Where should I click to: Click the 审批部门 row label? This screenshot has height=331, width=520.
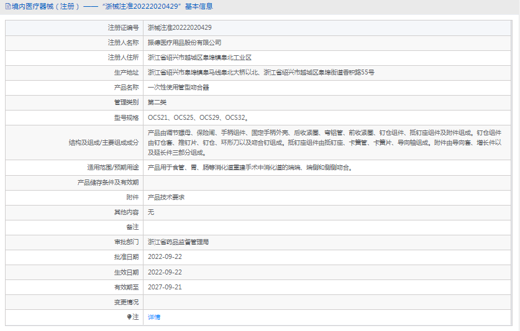click(126, 242)
